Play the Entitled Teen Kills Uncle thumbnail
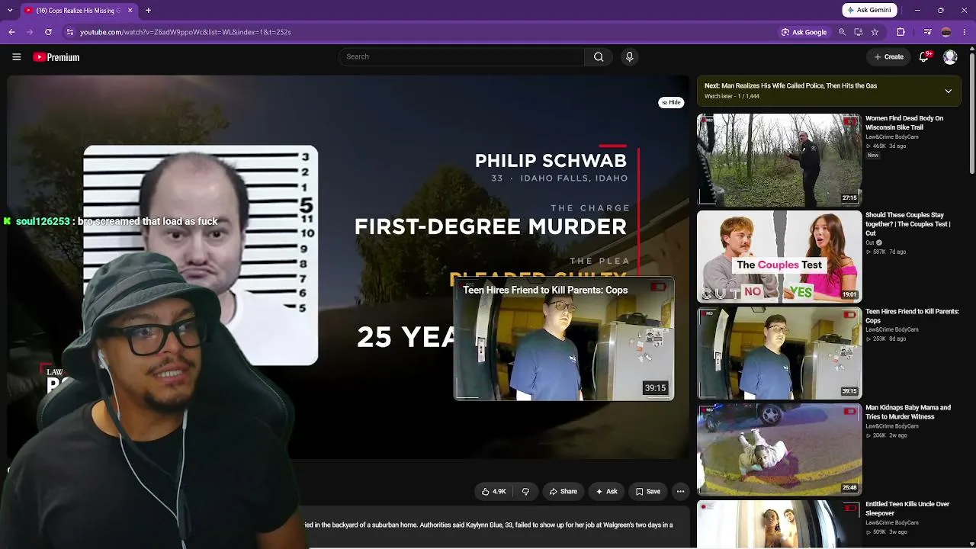This screenshot has width=976, height=549. pyautogui.click(x=779, y=525)
